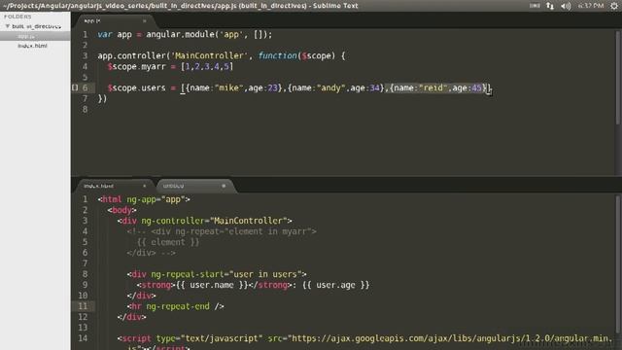Click the "mike" string
This screenshot has height=350, width=622.
coord(229,88)
